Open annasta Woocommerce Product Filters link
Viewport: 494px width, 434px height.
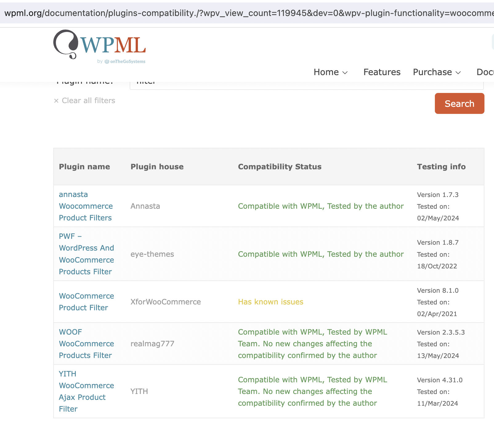[86, 206]
